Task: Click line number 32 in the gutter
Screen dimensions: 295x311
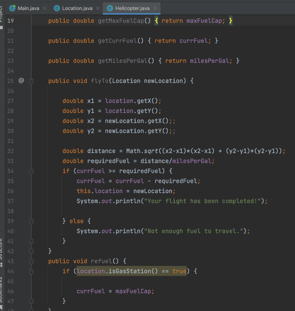Action: coord(11,151)
